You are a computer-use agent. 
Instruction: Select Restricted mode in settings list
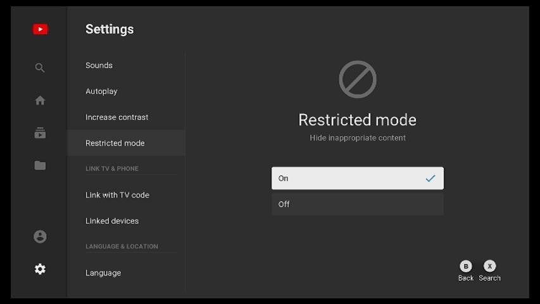click(x=115, y=143)
